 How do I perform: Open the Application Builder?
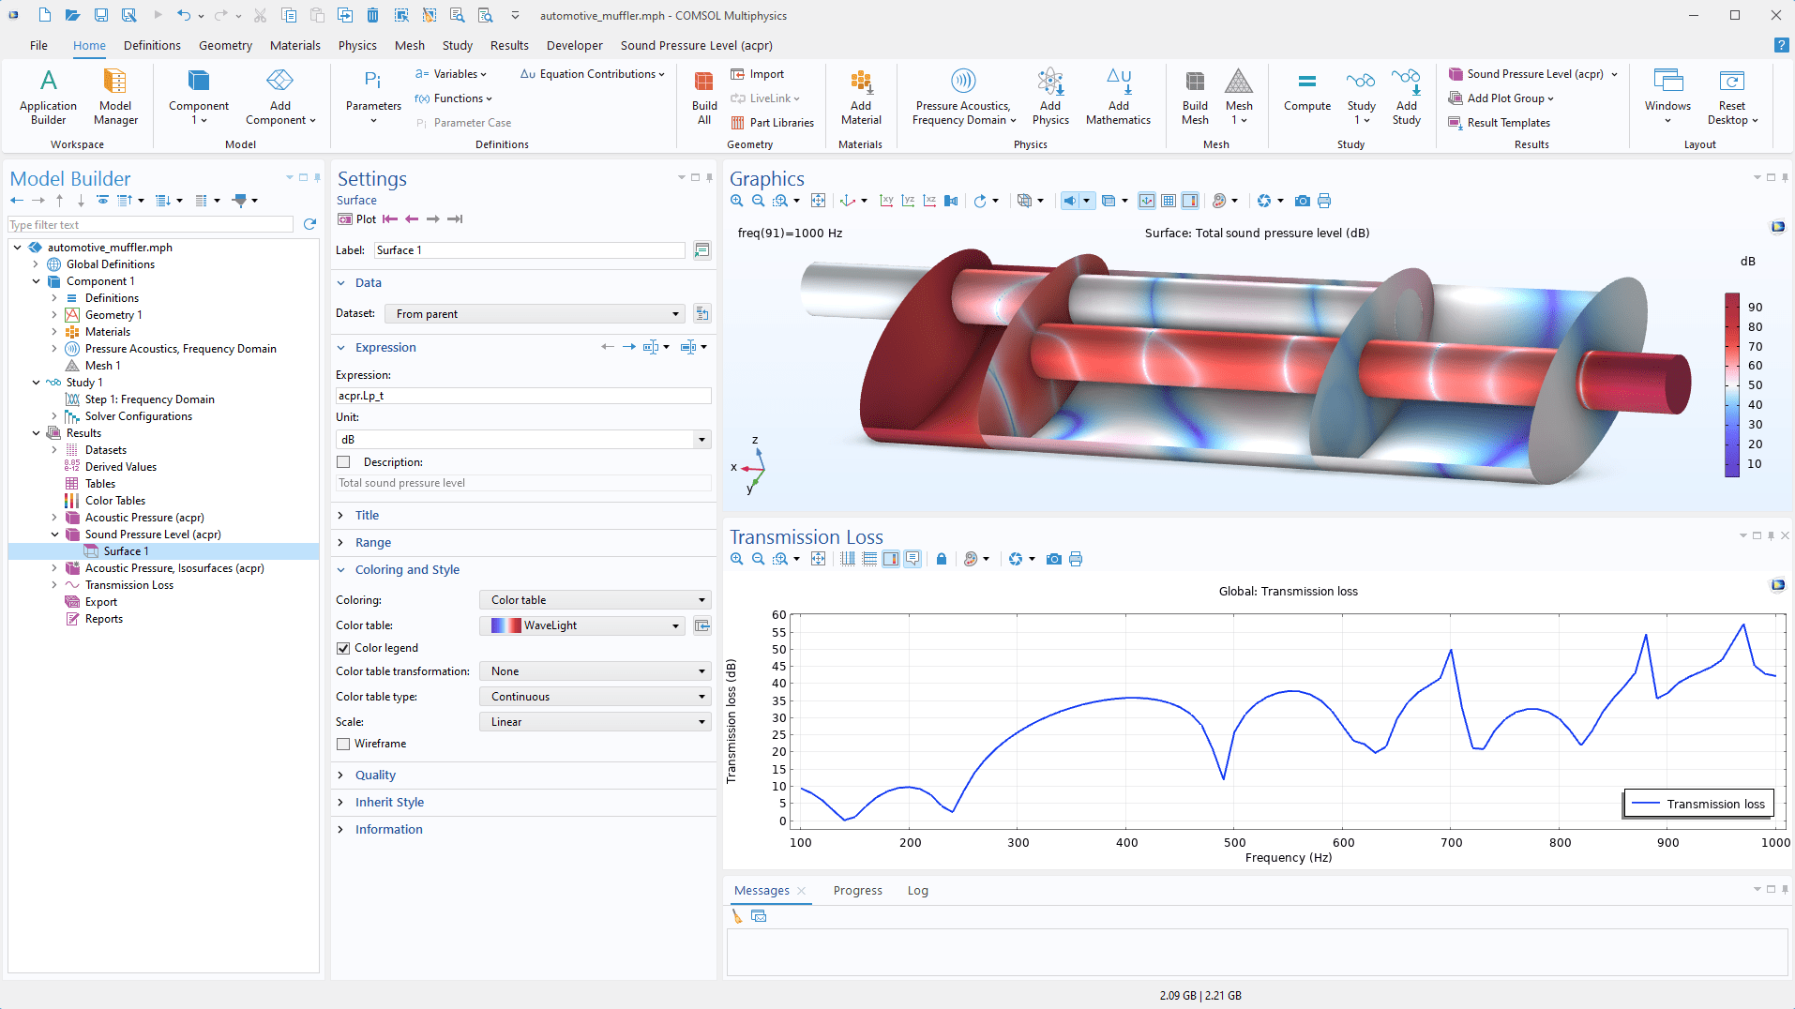pos(48,97)
